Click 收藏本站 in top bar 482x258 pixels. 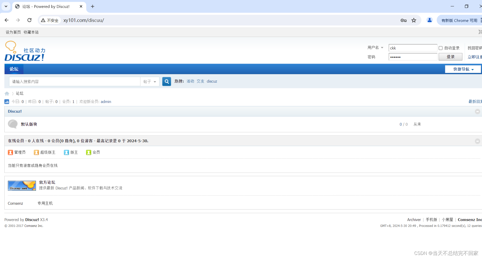click(31, 32)
